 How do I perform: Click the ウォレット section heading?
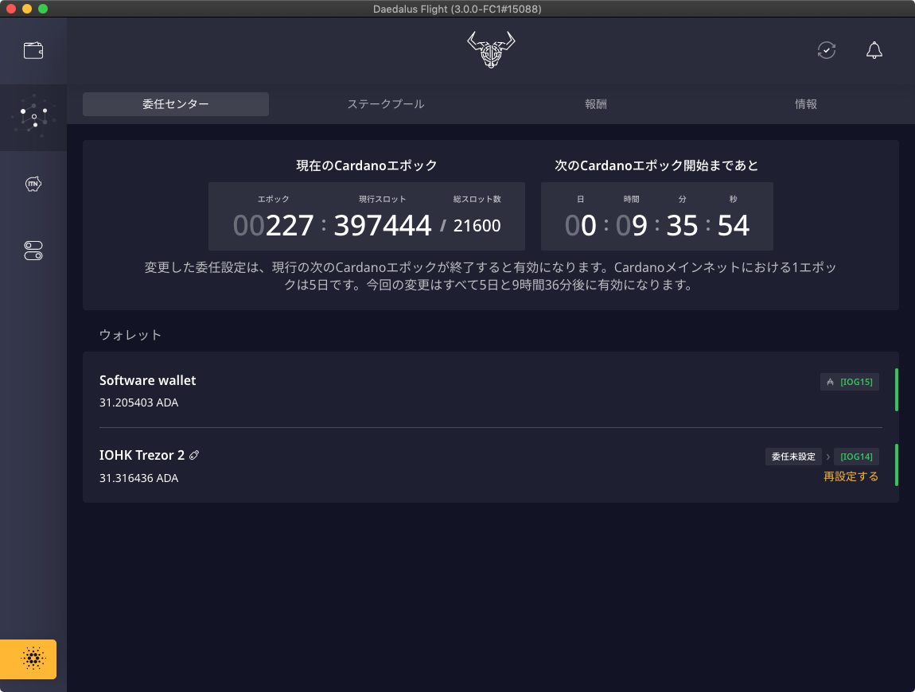130,335
